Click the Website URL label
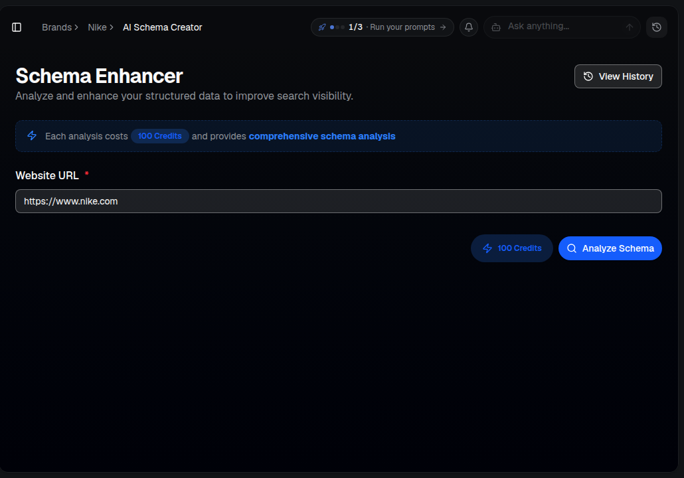 (47, 175)
